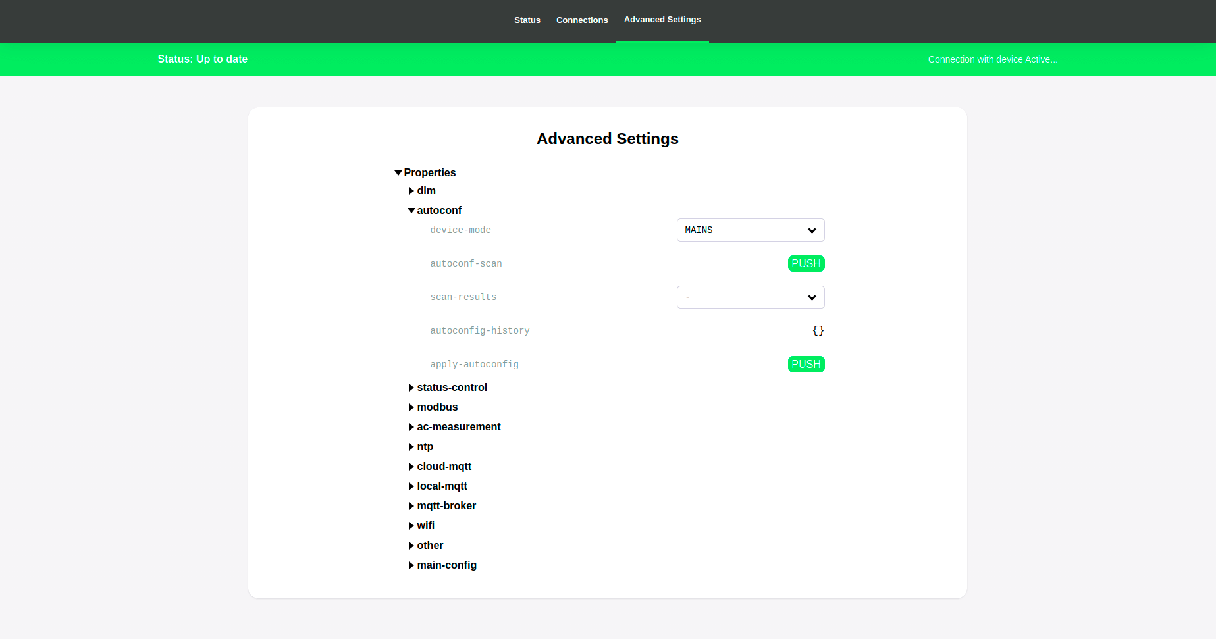Expand the other section
This screenshot has width=1216, height=639.
click(426, 545)
